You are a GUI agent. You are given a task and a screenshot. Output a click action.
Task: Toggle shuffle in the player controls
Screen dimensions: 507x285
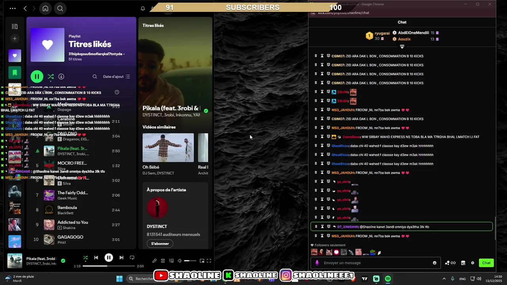coord(85,258)
